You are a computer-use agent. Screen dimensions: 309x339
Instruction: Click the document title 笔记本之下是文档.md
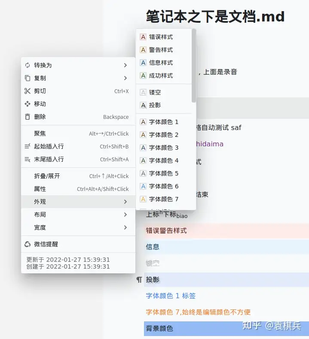click(215, 16)
